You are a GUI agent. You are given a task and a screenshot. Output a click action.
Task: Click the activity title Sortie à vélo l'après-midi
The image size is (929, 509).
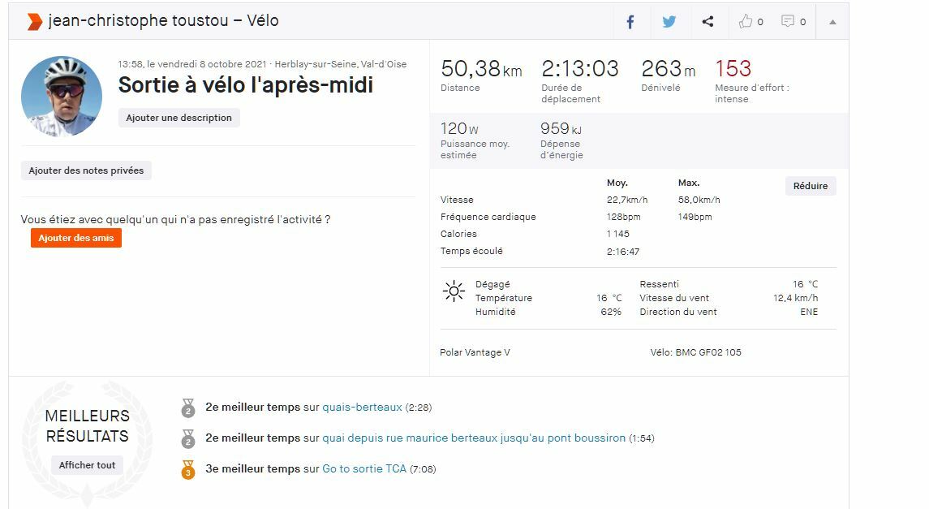246,84
